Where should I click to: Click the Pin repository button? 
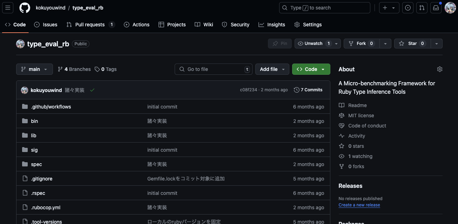[x=280, y=44]
